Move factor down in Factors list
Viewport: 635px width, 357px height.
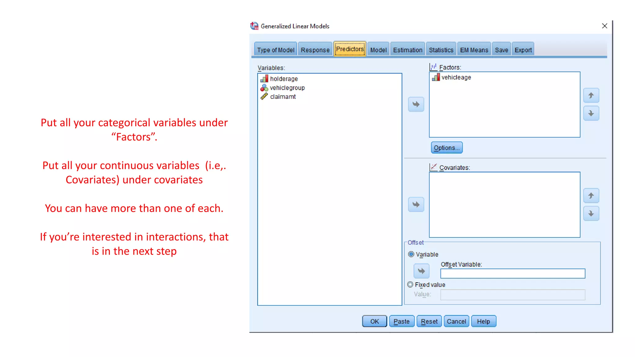pos(591,113)
